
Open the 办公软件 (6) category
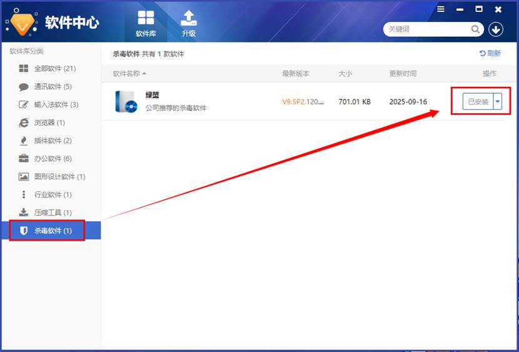click(53, 159)
